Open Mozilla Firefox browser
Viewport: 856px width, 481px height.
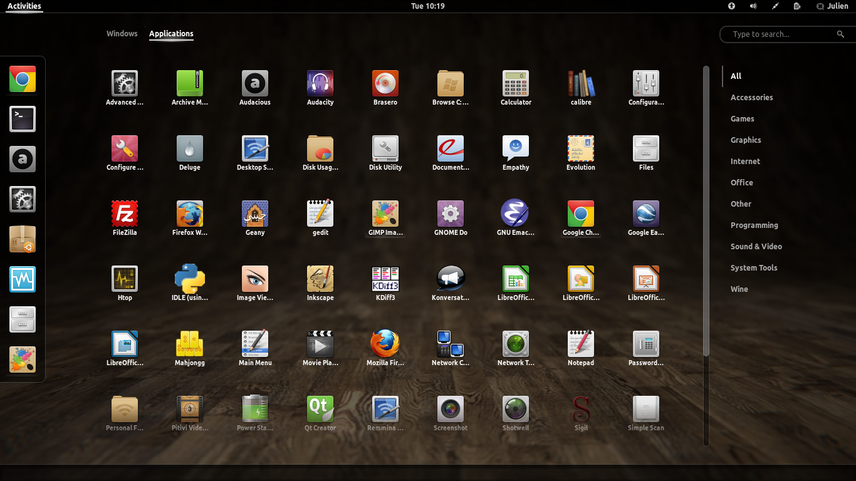(x=385, y=348)
